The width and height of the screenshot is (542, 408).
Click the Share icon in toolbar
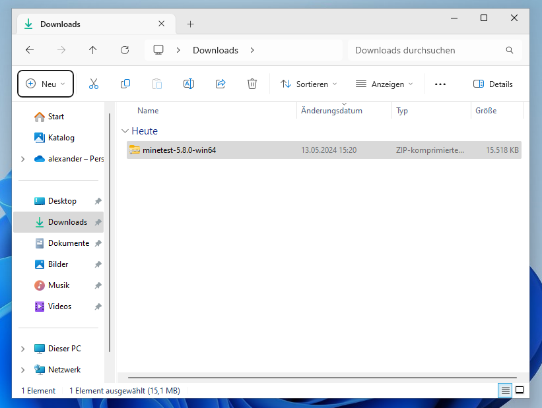(x=220, y=84)
